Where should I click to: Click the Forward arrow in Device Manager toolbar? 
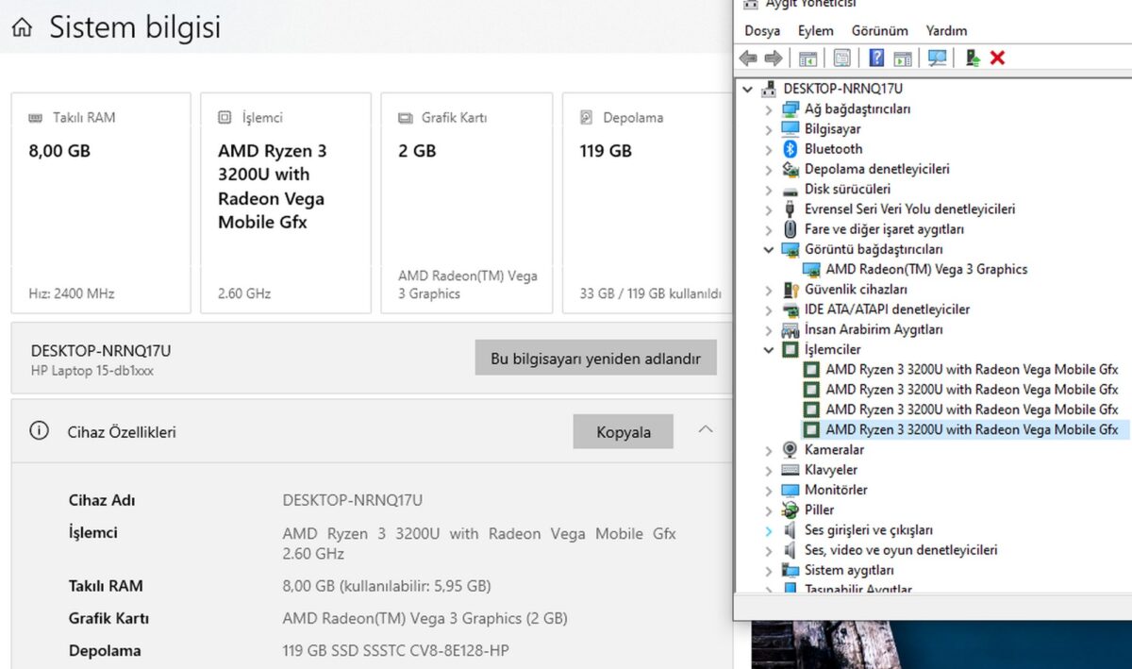coord(774,59)
